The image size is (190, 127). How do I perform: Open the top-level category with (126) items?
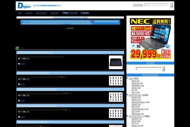(138, 95)
